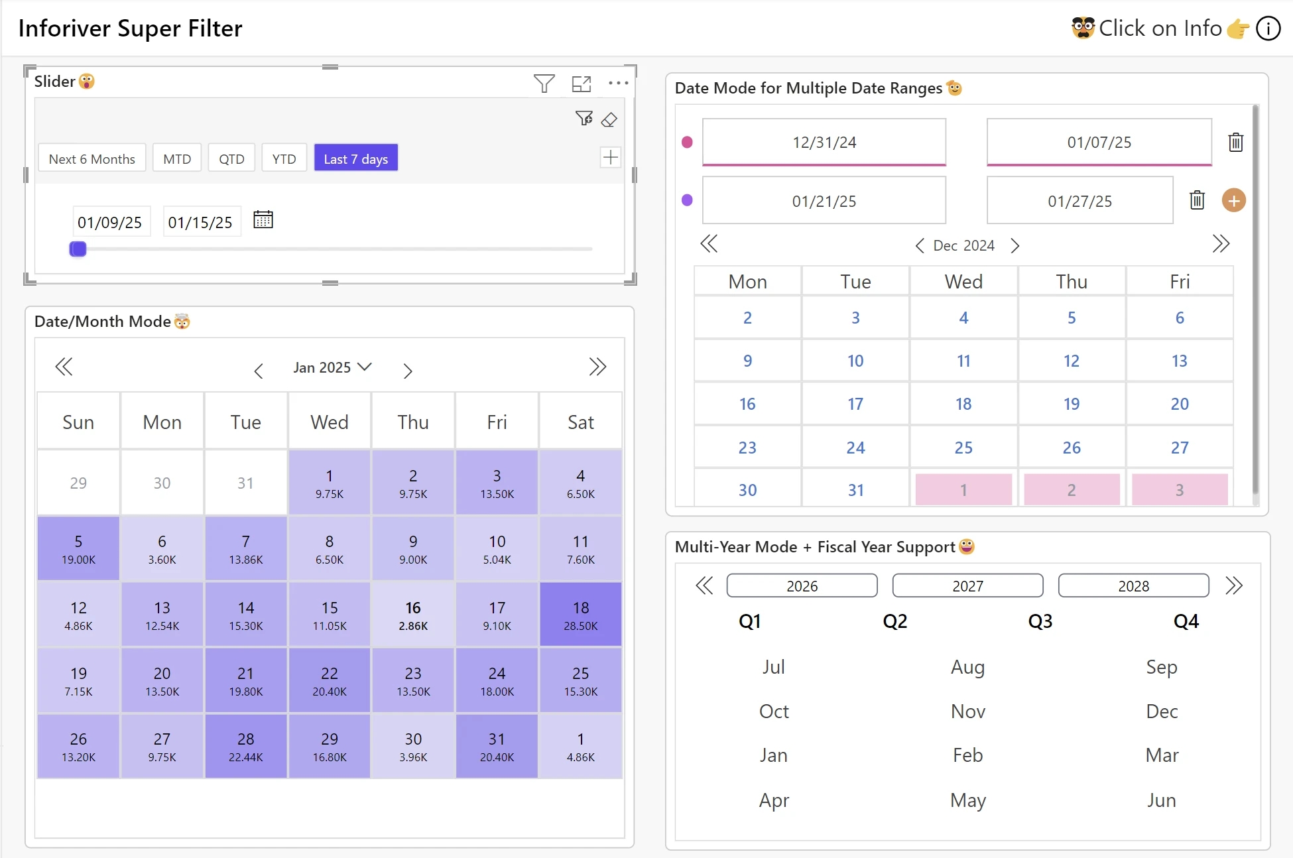The image size is (1293, 858).
Task: Select January 18 cell with 28.50K
Action: coord(581,615)
